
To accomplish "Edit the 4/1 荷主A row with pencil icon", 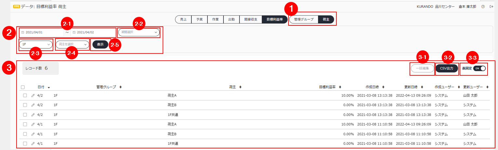I will coord(33,124).
